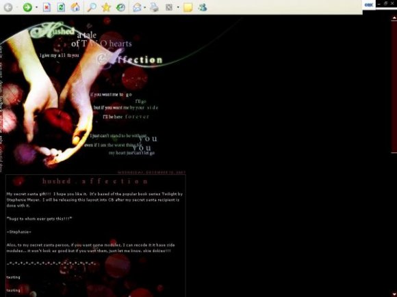The image size is (397, 297).
Task: Click the green Forward arrow button
Action: tap(27, 8)
